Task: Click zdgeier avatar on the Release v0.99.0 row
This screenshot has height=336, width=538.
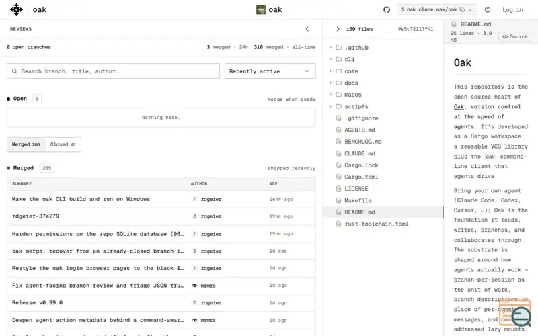Action: (194, 303)
